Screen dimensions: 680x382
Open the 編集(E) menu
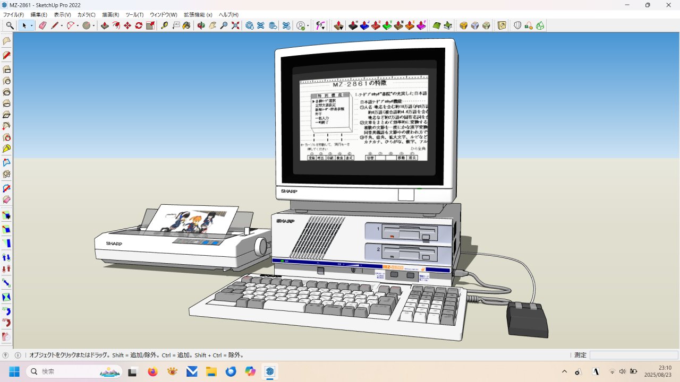39,15
